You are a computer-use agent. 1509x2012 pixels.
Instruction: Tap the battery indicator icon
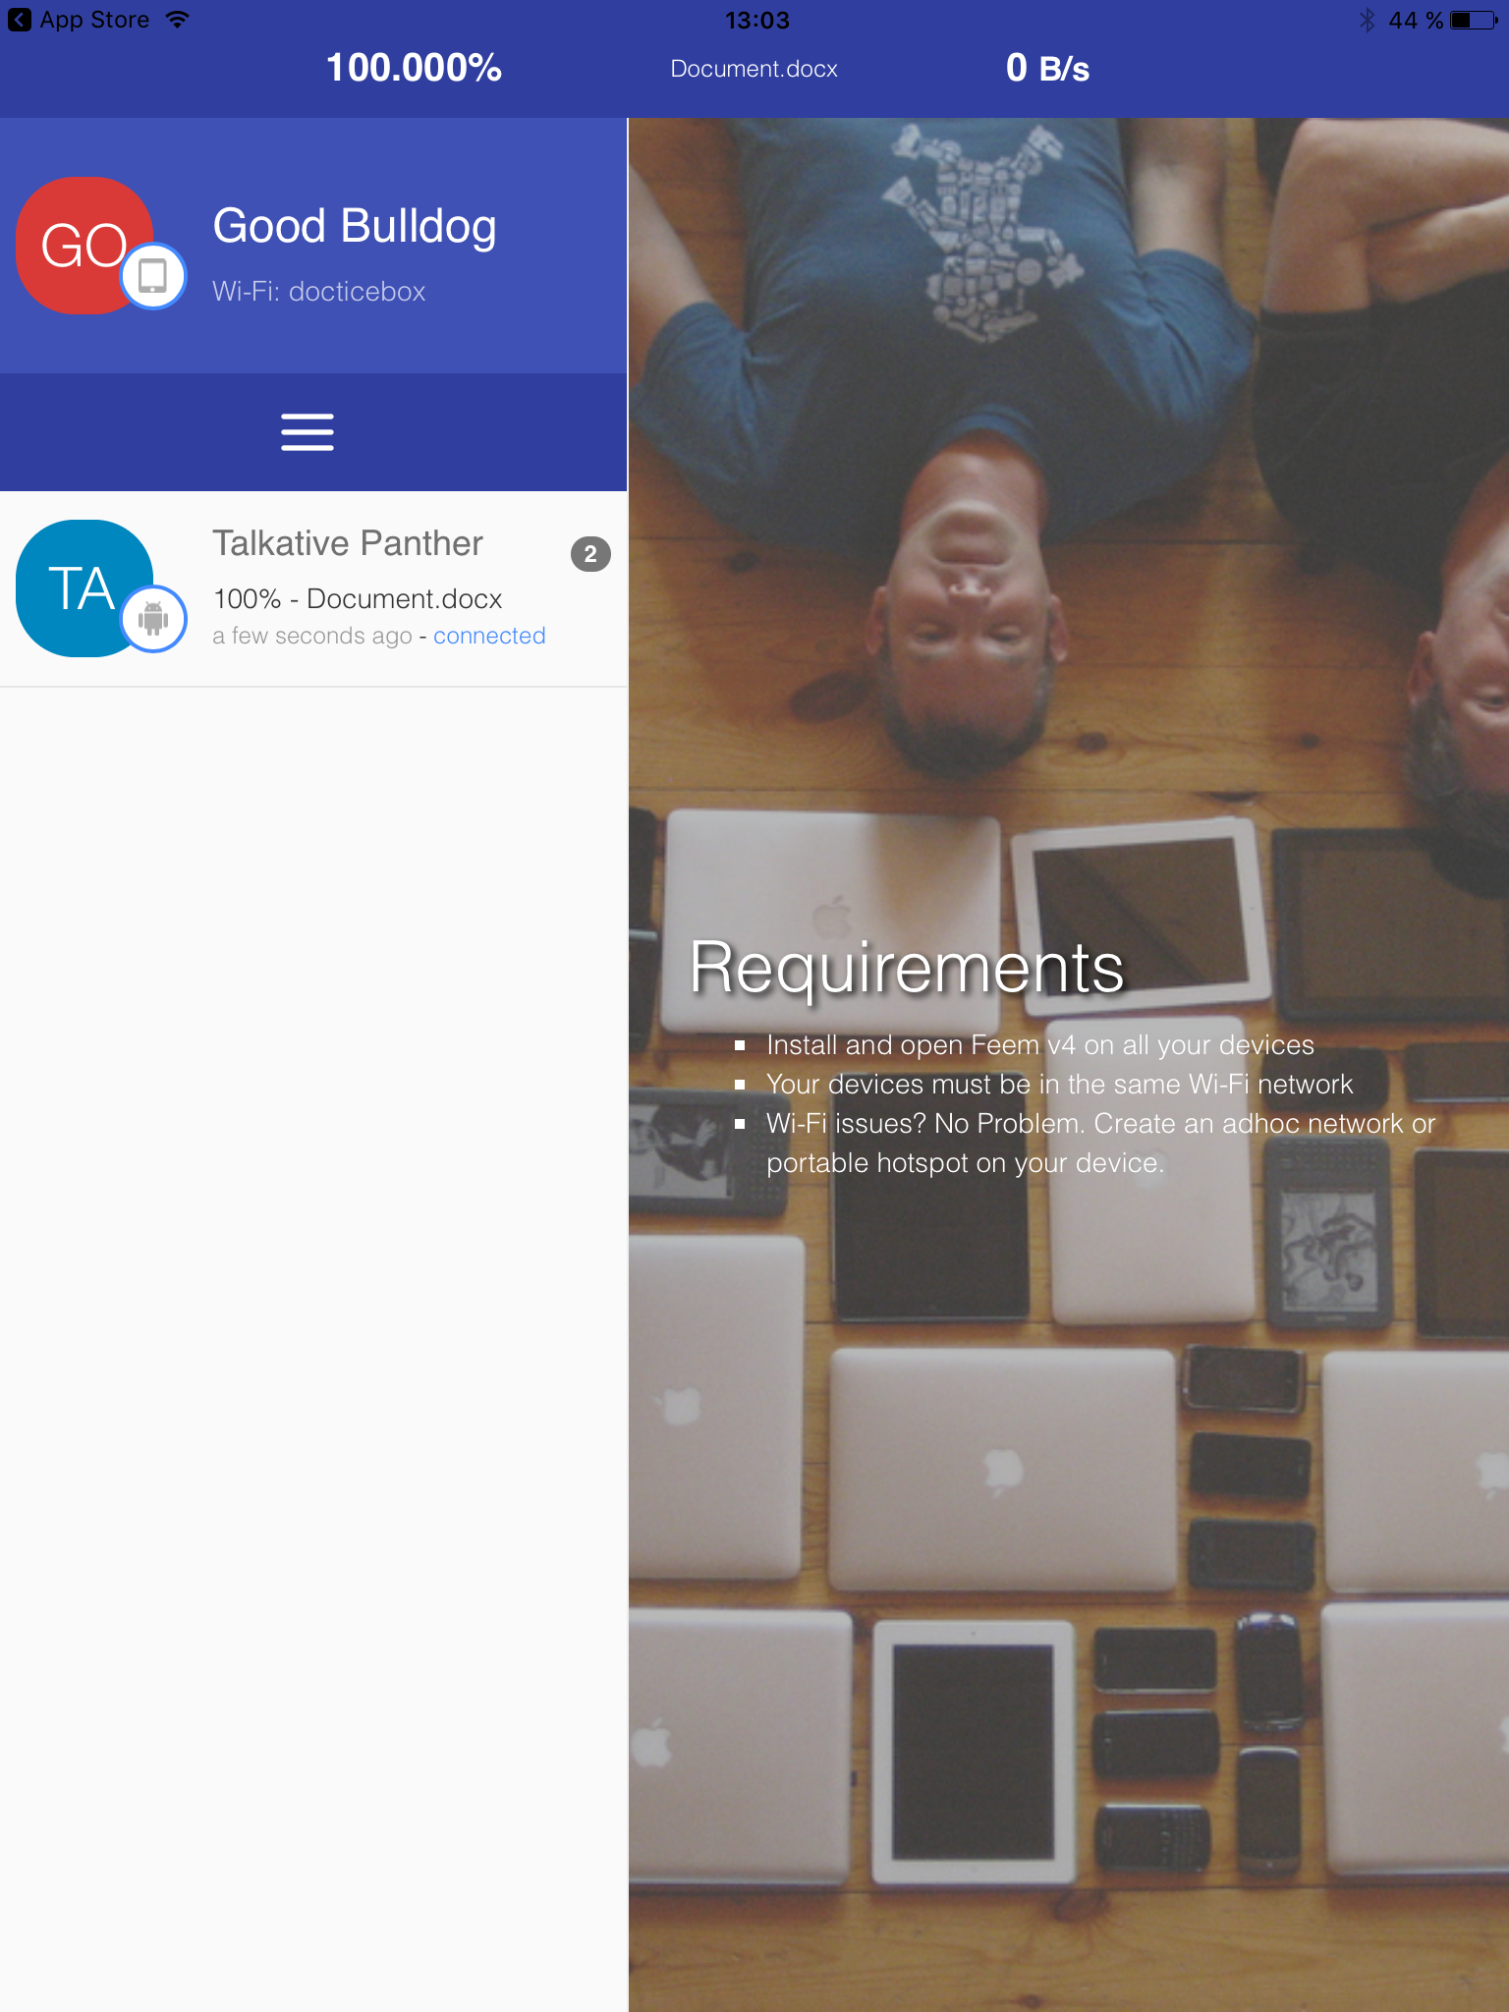[1475, 20]
